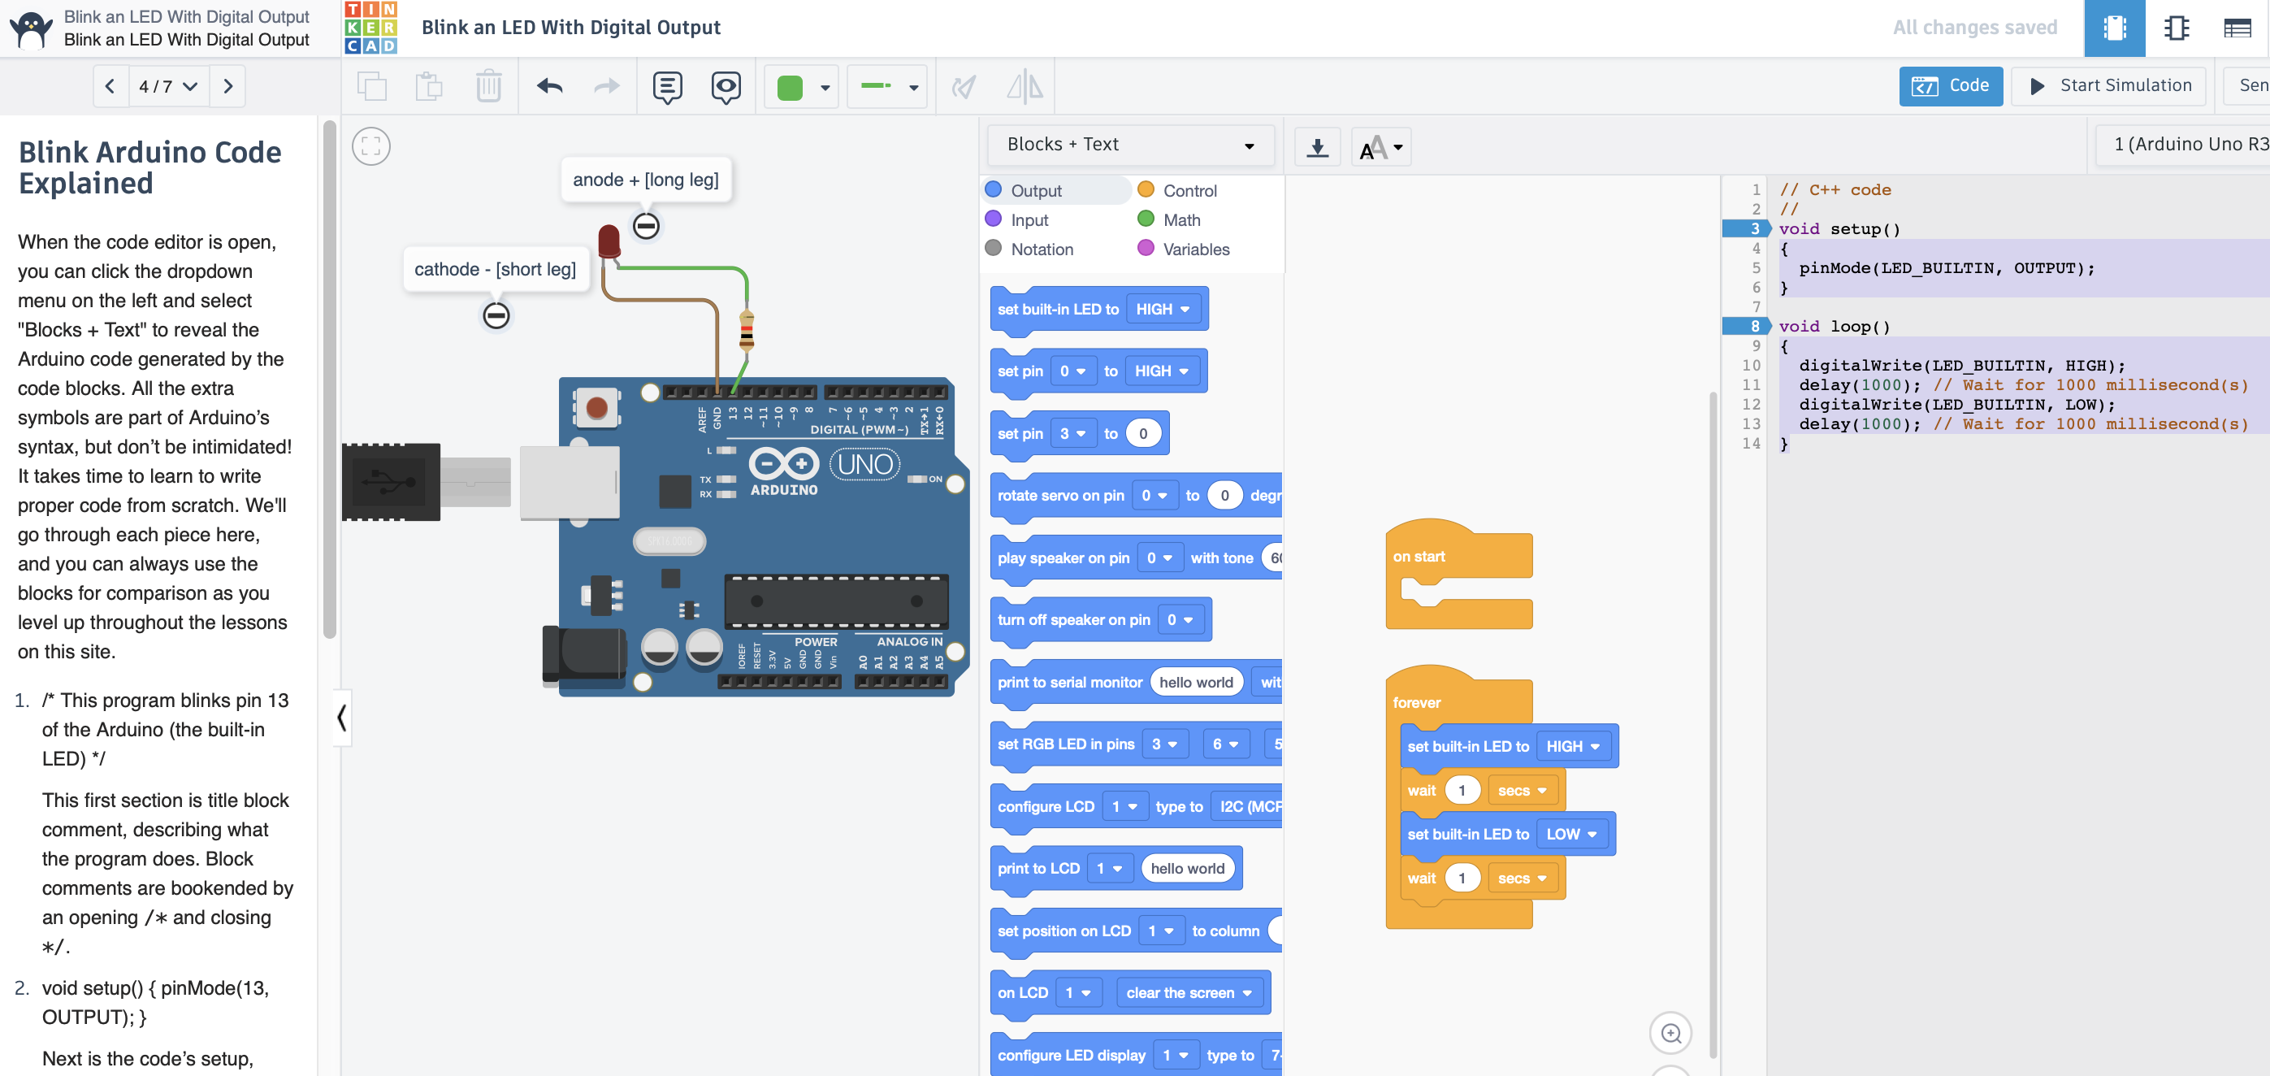Screen dimensions: 2270x1076
Task: Select the Control blocks category
Action: point(1188,190)
